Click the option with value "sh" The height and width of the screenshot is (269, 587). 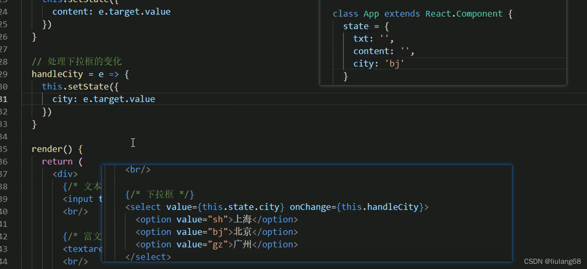click(217, 219)
